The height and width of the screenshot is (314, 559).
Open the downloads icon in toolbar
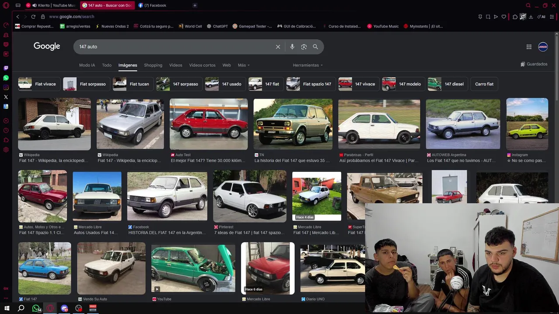pyautogui.click(x=531, y=17)
